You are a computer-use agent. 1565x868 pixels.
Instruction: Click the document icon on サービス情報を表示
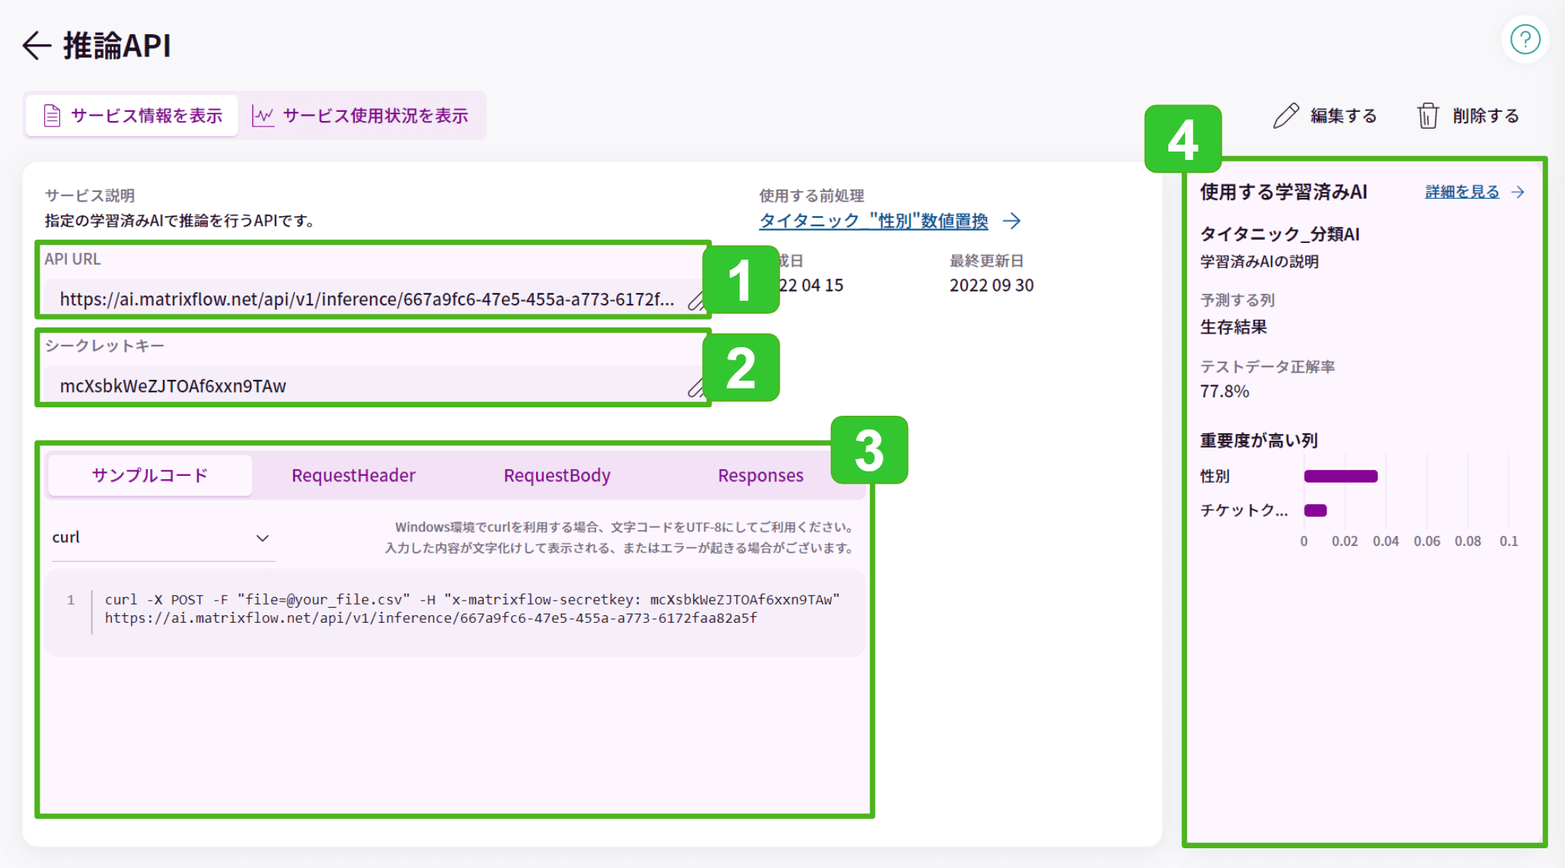click(x=50, y=115)
